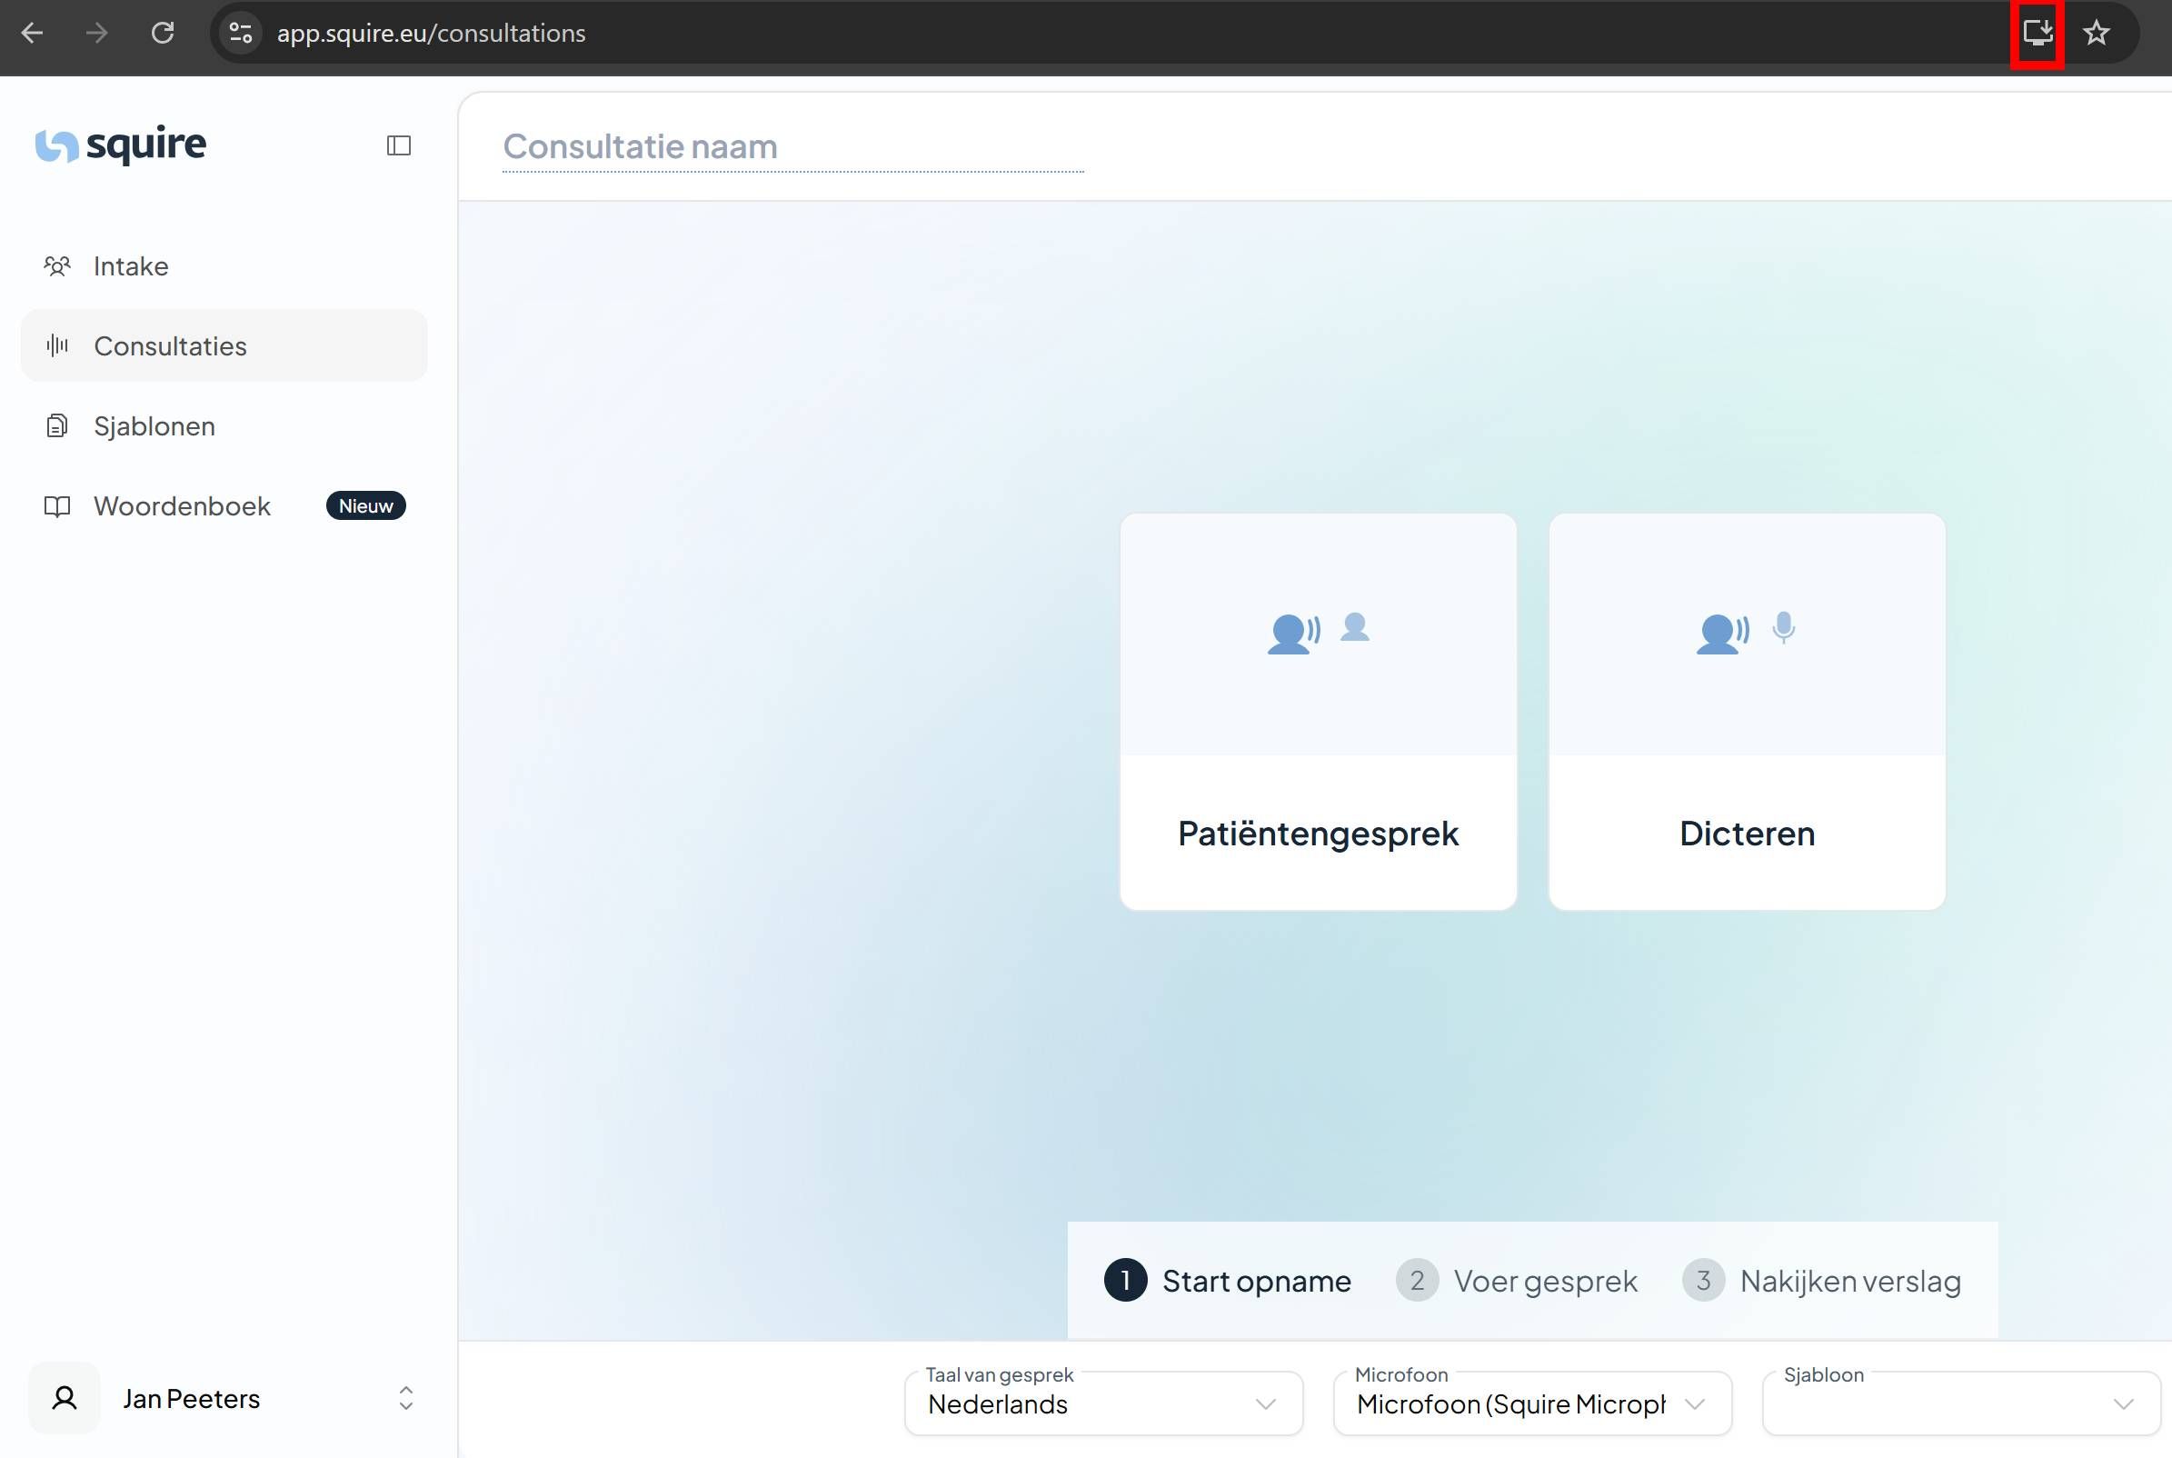Click the browser forward arrow

coord(96,34)
